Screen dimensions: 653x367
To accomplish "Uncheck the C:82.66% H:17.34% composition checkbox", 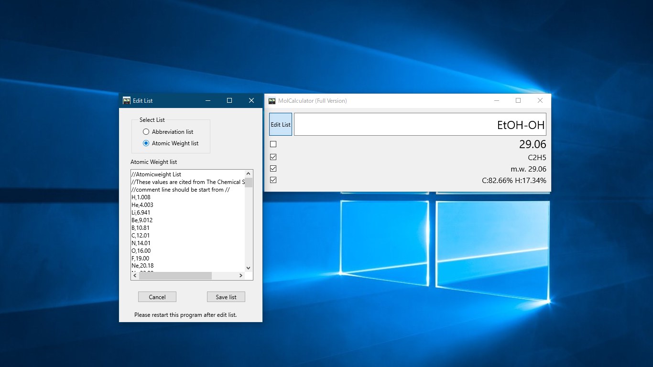I will (x=273, y=180).
